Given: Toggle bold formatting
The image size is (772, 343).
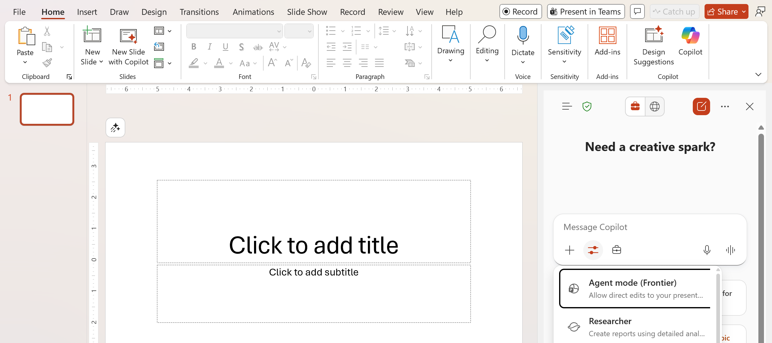Looking at the screenshot, I should pos(194,46).
